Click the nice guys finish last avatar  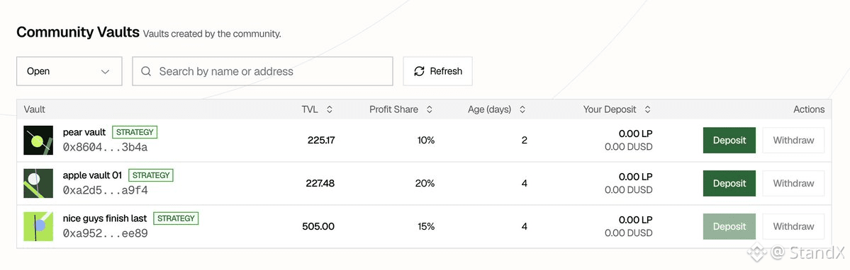coord(38,227)
